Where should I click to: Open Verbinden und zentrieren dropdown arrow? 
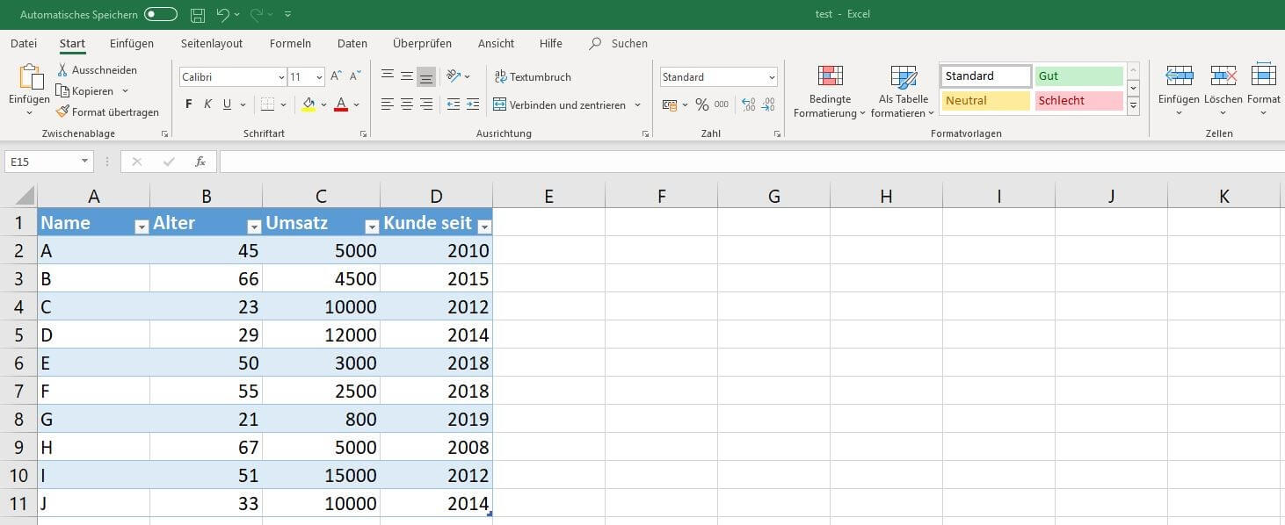pos(637,104)
